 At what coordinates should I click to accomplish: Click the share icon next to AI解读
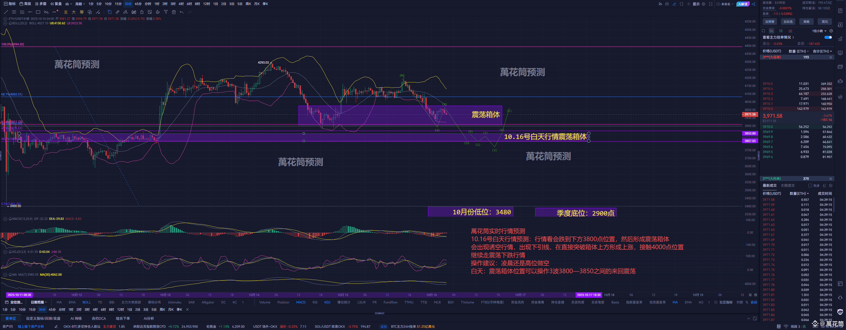(753, 4)
